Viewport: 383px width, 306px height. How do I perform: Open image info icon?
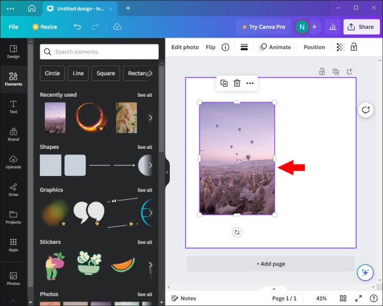[225, 47]
